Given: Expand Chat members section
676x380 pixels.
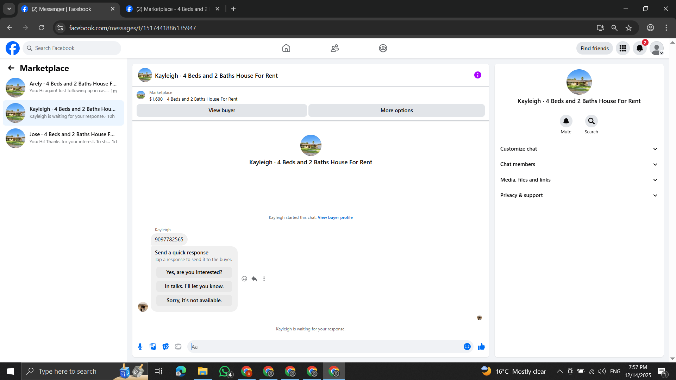Looking at the screenshot, I should click(x=579, y=164).
